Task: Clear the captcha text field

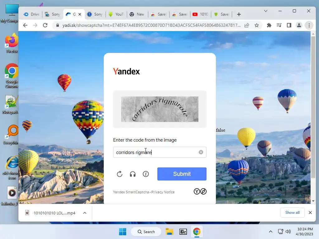Action: pyautogui.click(x=201, y=152)
